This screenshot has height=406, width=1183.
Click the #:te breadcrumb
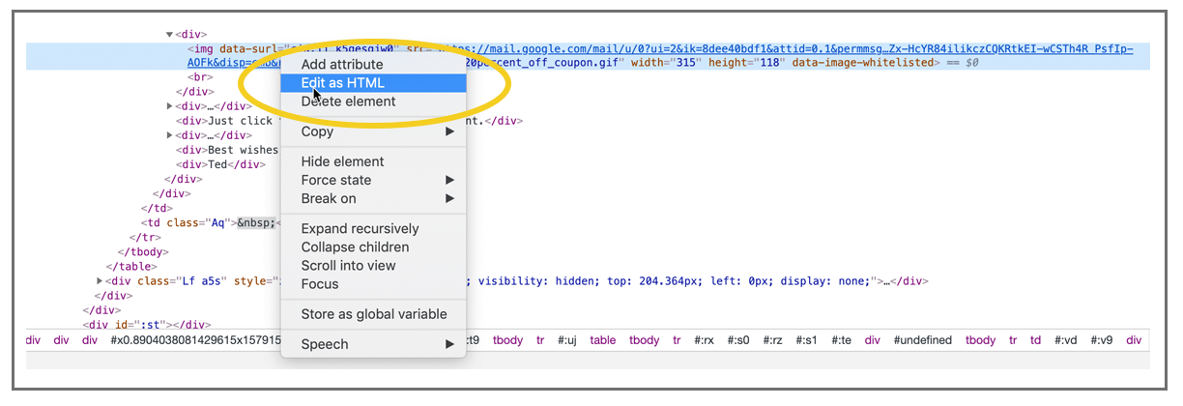click(x=841, y=340)
